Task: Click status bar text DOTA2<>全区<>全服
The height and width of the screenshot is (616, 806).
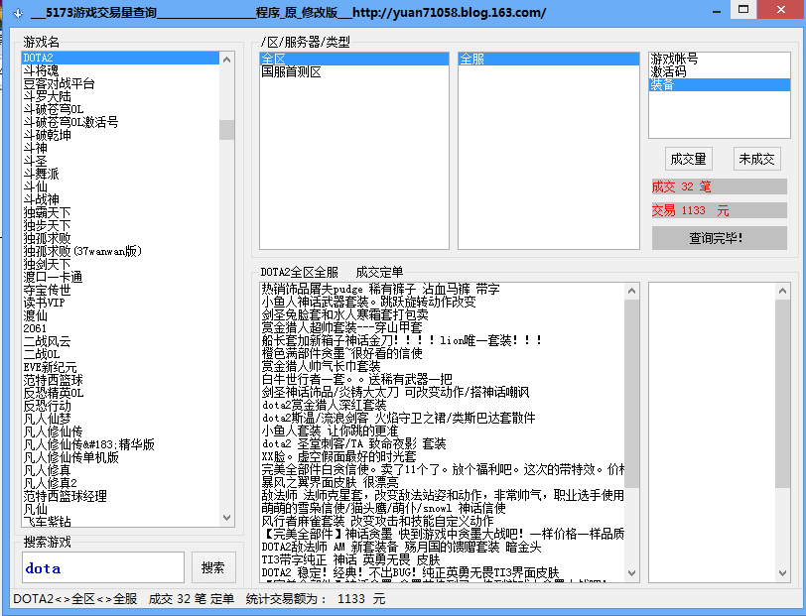Action: click(x=75, y=599)
